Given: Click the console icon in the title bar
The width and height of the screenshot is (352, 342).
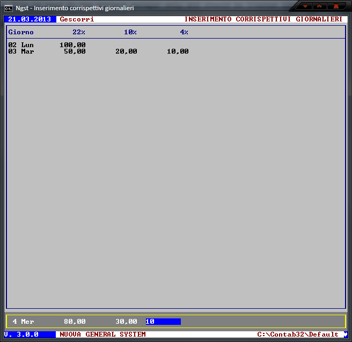Looking at the screenshot, I should (9, 8).
